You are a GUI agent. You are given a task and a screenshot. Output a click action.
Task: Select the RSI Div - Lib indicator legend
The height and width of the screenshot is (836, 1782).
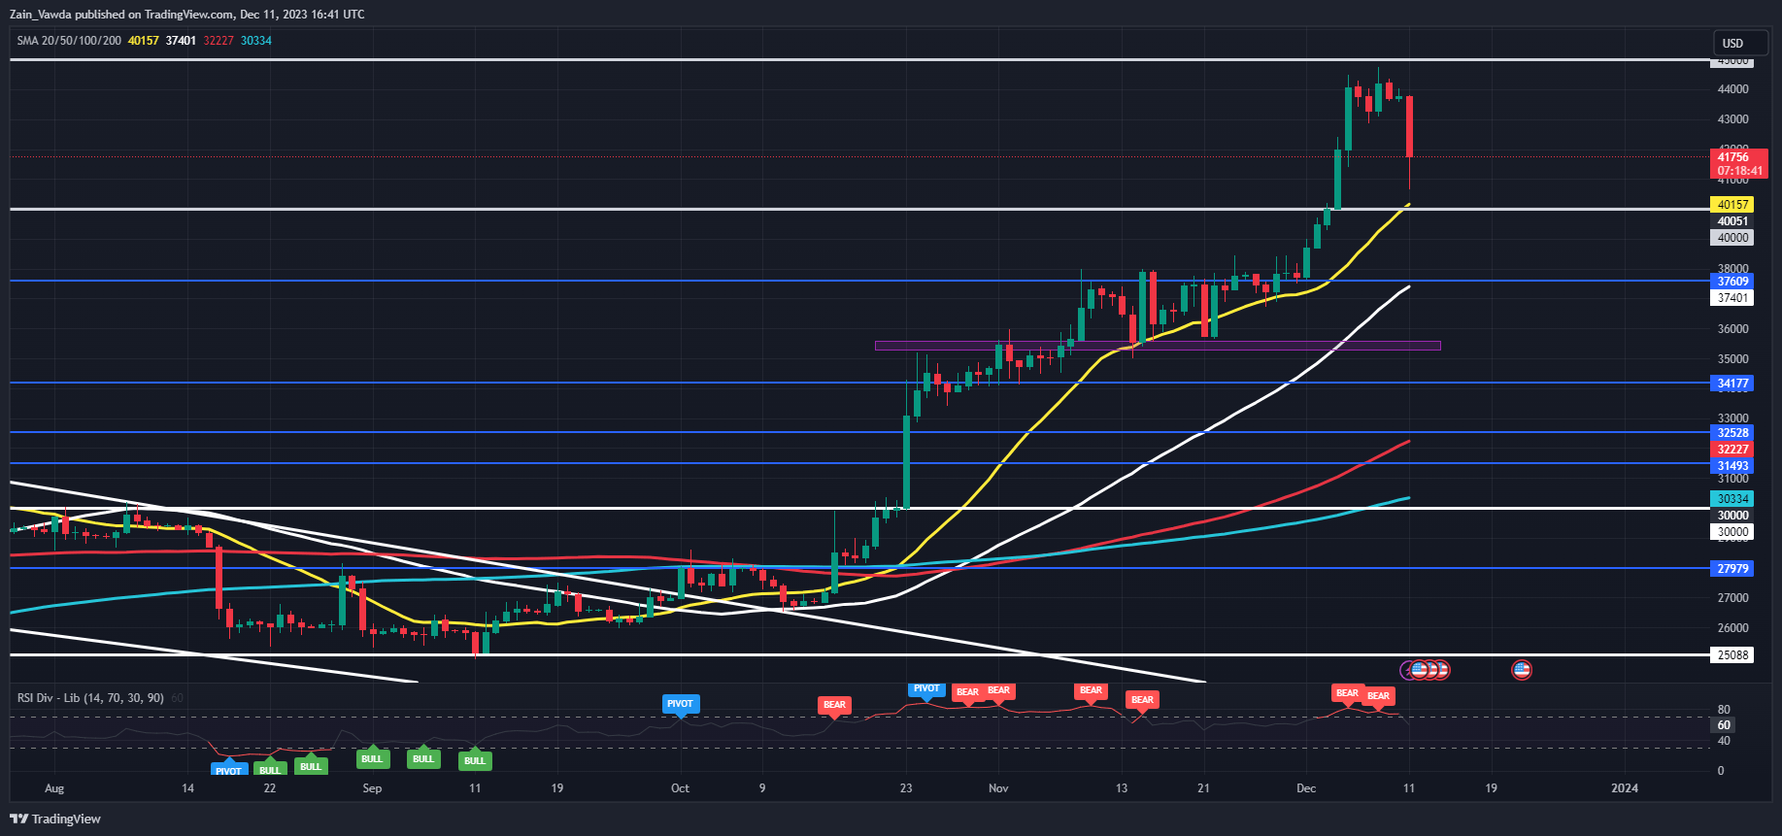point(90,698)
